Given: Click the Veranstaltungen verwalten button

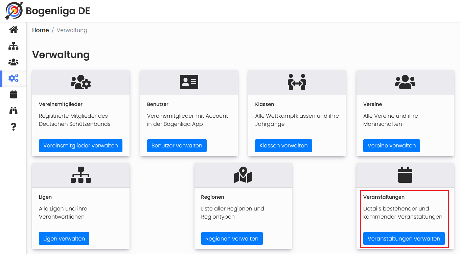Looking at the screenshot, I should click(x=404, y=238).
